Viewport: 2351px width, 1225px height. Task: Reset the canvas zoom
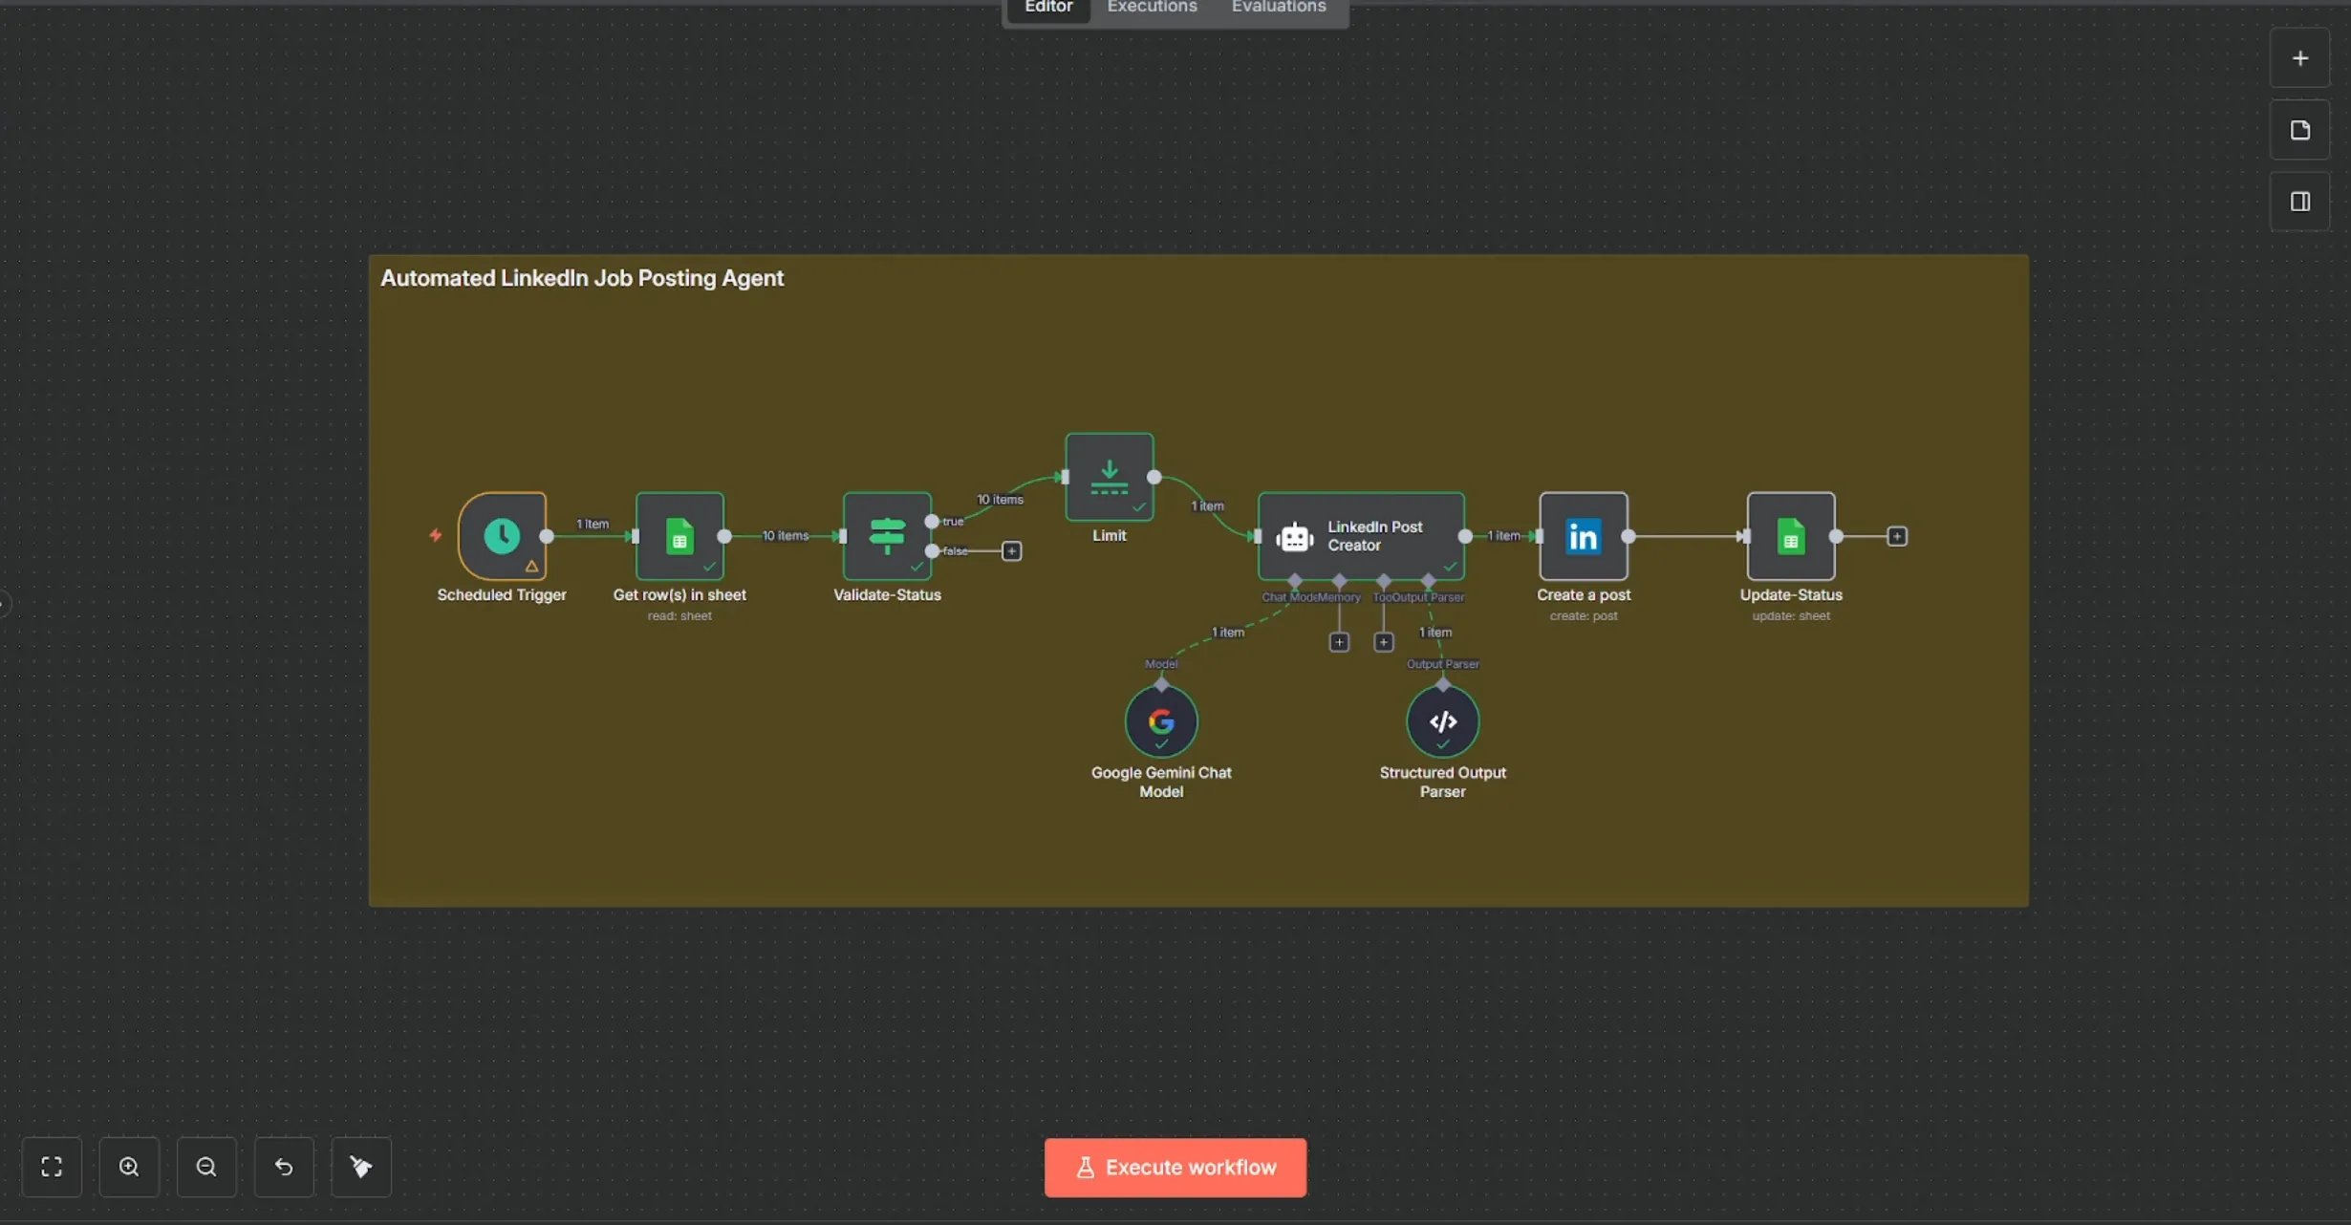(x=284, y=1167)
